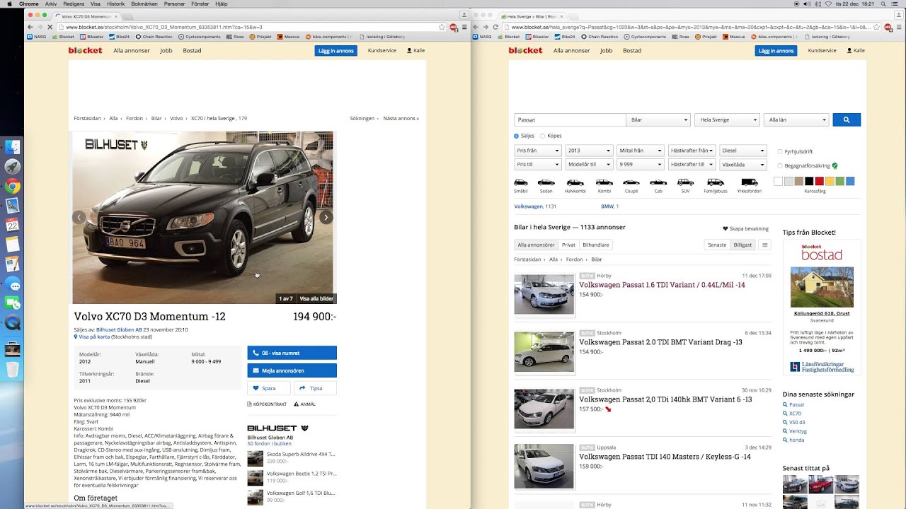Select the Småbil body type icon

[x=521, y=182]
